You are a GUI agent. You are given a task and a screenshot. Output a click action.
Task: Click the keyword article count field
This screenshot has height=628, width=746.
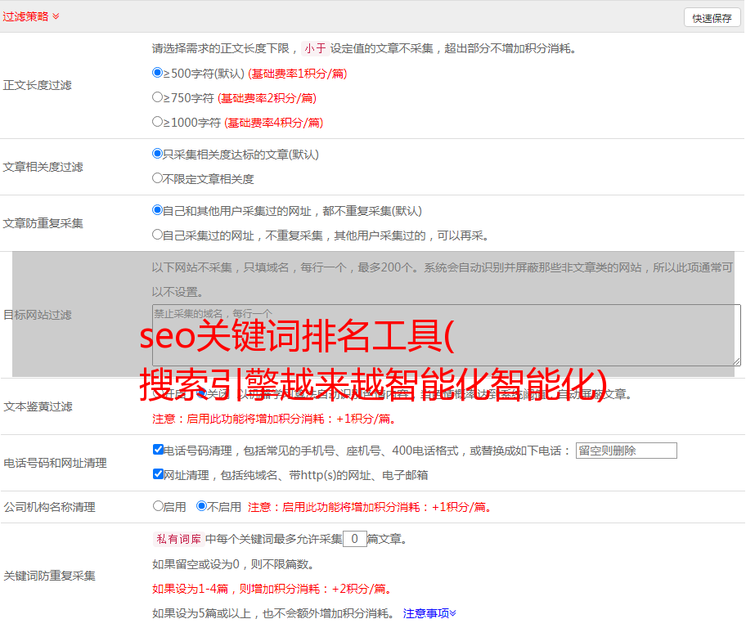click(354, 539)
